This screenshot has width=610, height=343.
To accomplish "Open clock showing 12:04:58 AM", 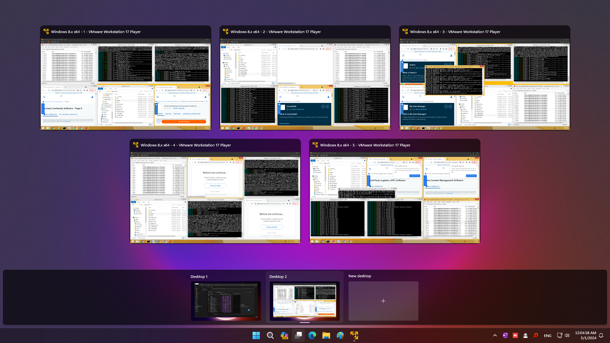I will click(x=585, y=335).
